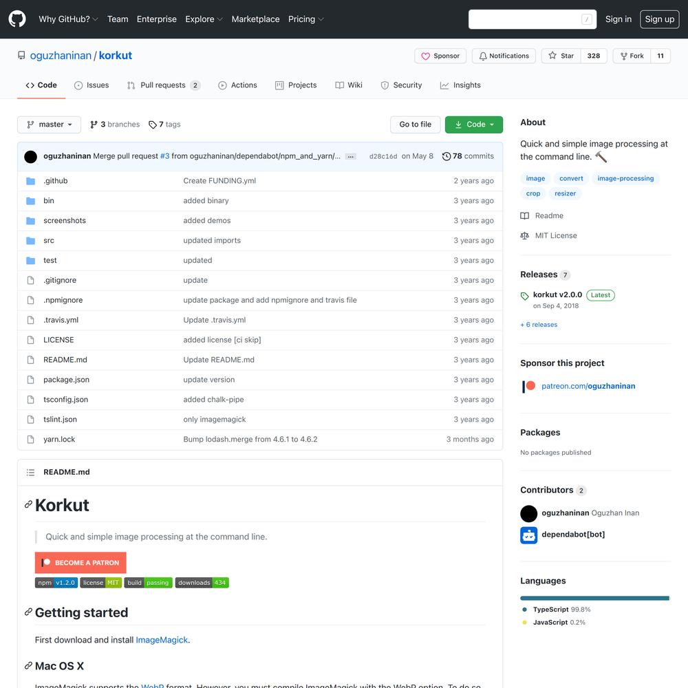The image size is (688, 688).
Task: Click the MIT License scale icon
Action: click(x=525, y=236)
